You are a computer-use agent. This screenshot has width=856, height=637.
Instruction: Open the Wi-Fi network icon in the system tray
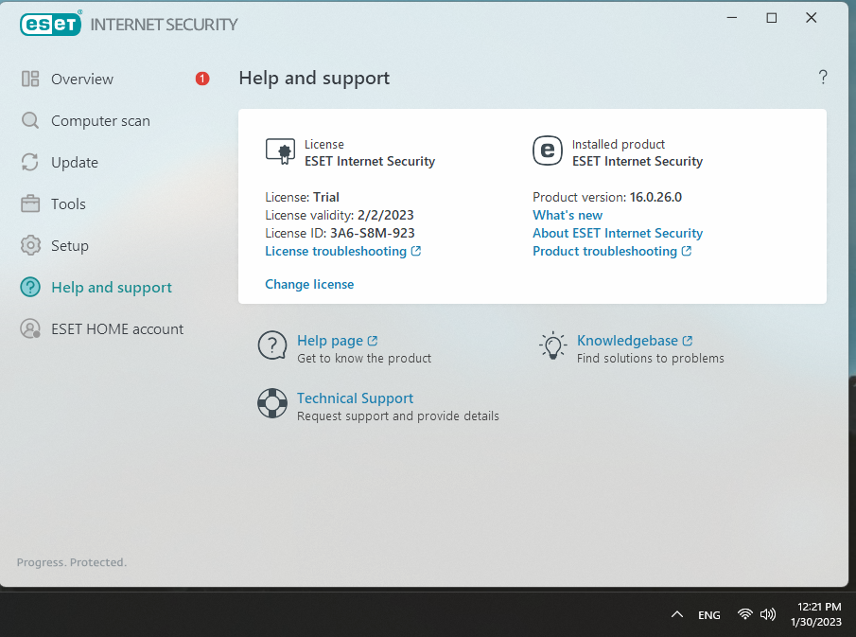[744, 614]
